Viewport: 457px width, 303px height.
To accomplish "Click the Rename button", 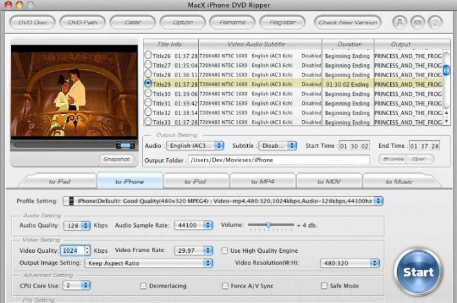I will (232, 23).
